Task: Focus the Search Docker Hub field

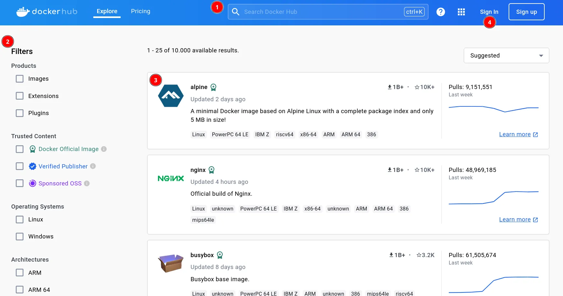Action: click(x=322, y=12)
